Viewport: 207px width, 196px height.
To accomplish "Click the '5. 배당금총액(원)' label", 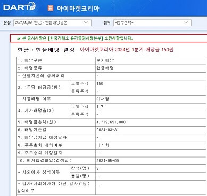I will click(37, 122).
